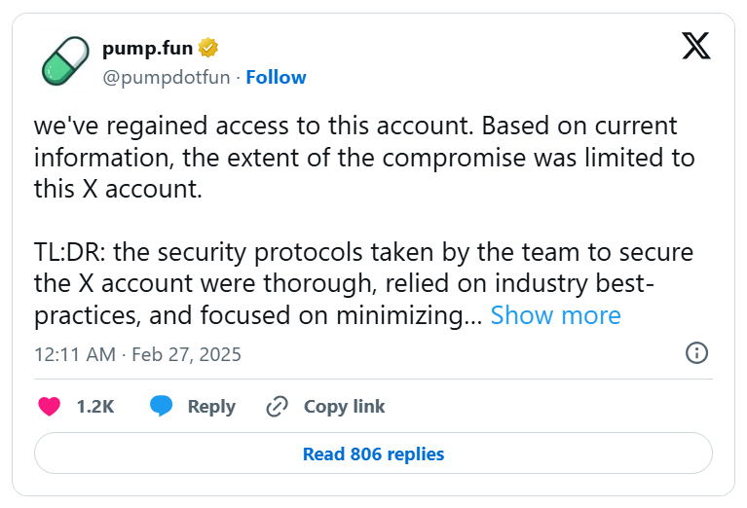Click the "this X account." line of text
Image resolution: width=747 pixels, height=508 pixels.
click(x=118, y=189)
